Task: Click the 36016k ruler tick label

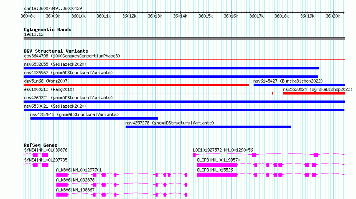Action: point(231,16)
